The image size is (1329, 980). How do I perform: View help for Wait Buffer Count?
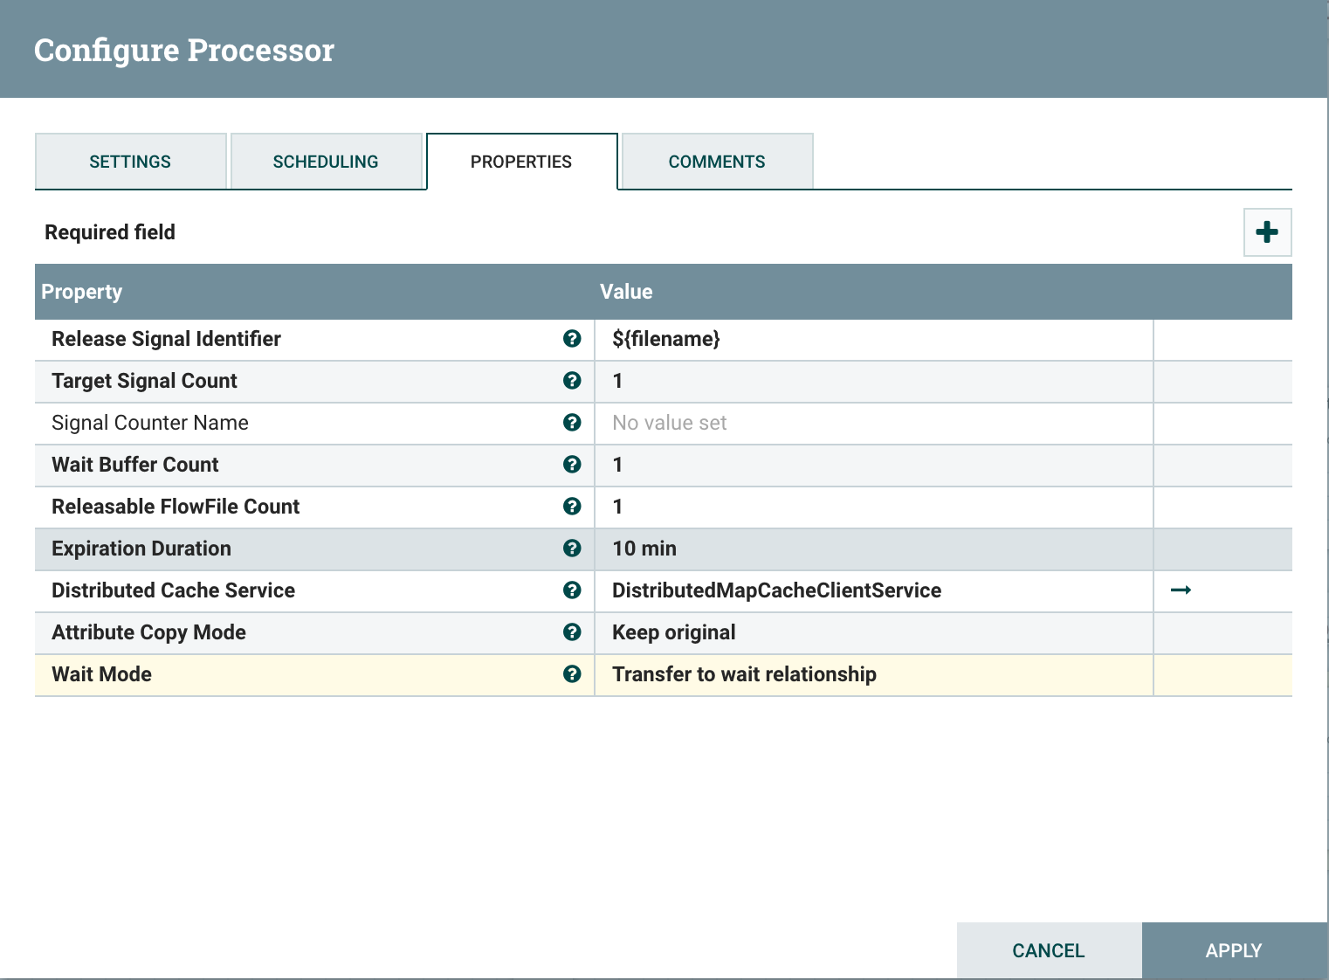572,465
